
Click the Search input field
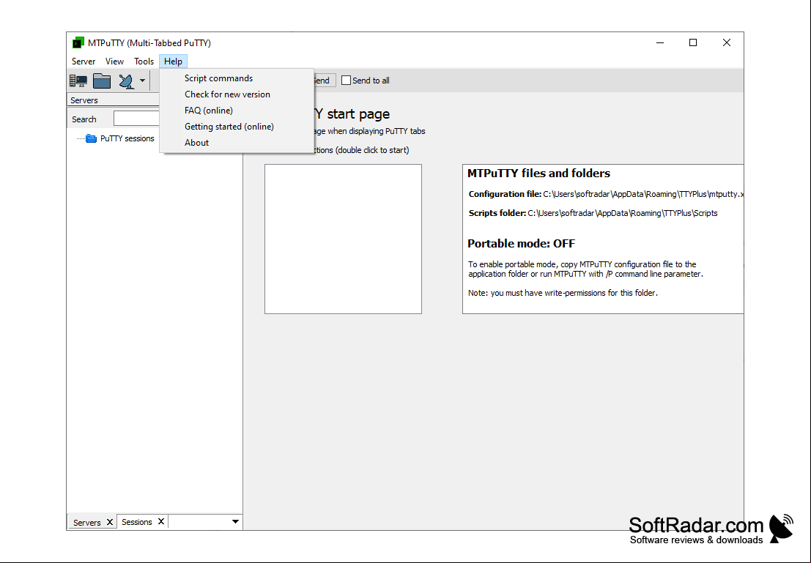(136, 119)
